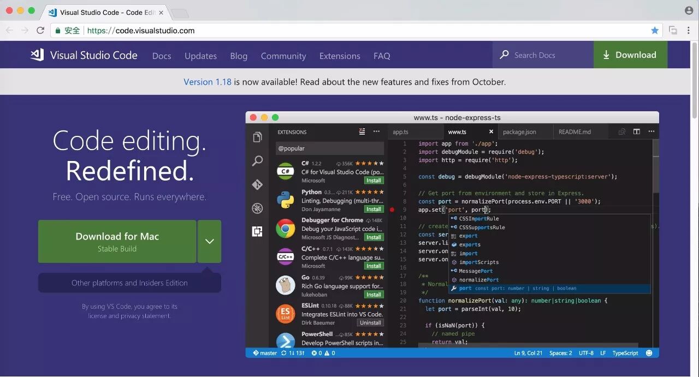Screen dimensions: 699x377
Task: Click UTF-8 encoding in status bar
Action: click(586, 353)
